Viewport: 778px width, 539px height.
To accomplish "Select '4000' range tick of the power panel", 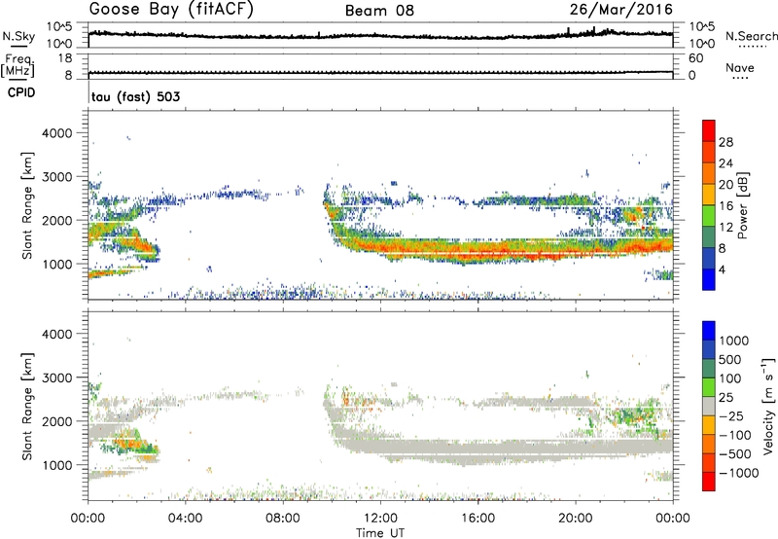I will pos(56,133).
